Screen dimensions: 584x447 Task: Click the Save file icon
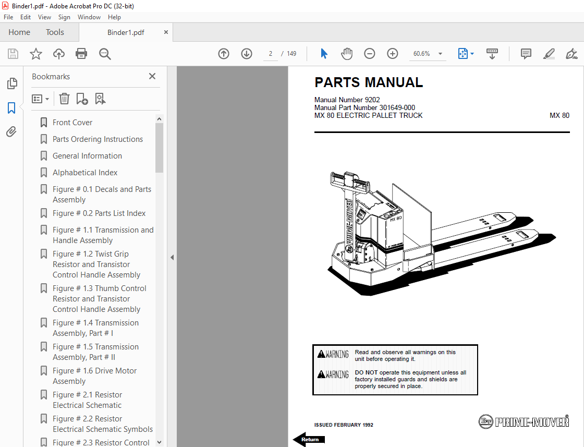pos(13,54)
